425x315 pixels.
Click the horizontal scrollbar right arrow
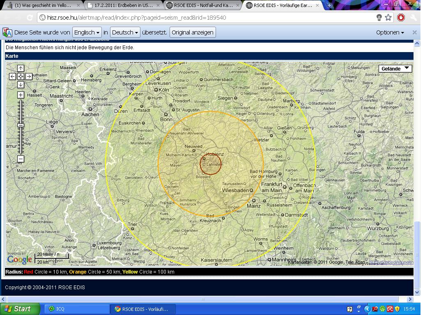tap(410, 299)
